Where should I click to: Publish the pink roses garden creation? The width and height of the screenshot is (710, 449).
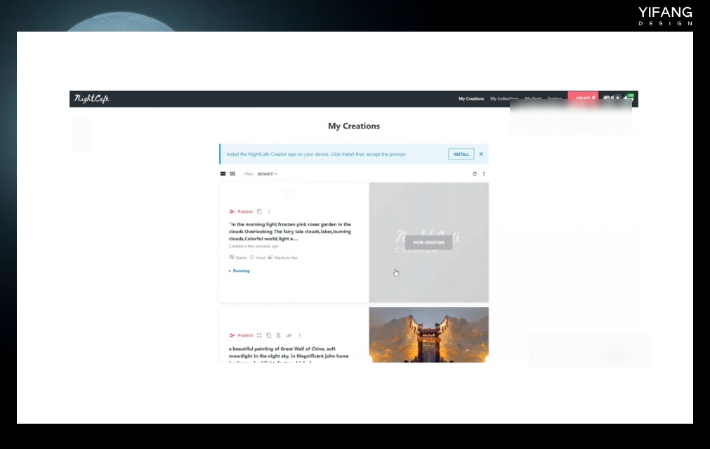[x=241, y=212]
